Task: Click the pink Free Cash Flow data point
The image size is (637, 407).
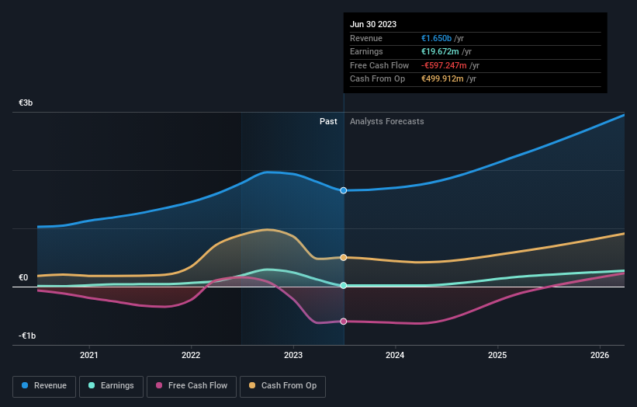Action: click(344, 322)
